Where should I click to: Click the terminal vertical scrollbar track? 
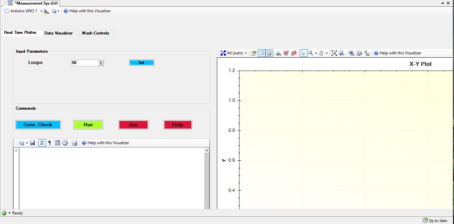[207, 179]
